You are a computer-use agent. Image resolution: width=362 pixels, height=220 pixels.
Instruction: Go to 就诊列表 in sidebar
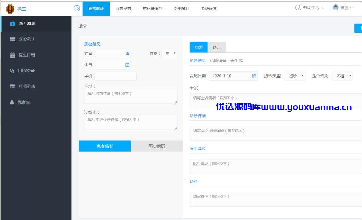(x=36, y=39)
